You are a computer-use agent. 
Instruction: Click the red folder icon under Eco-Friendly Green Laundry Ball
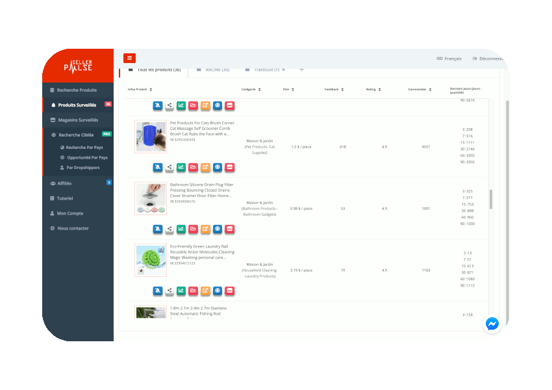(x=193, y=291)
